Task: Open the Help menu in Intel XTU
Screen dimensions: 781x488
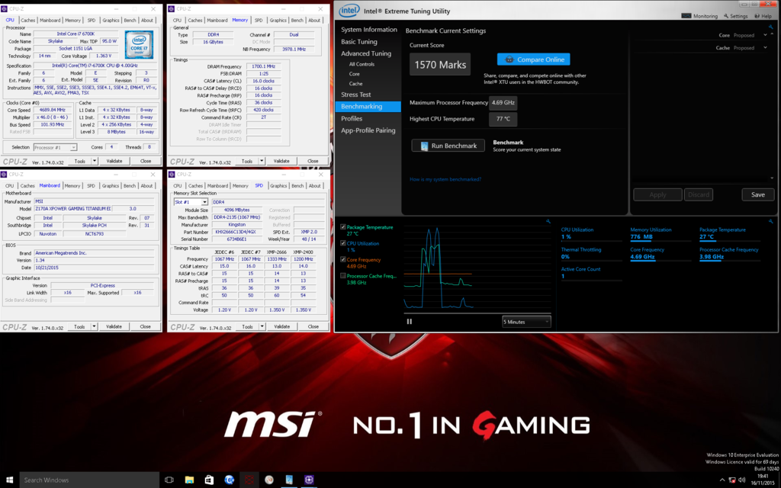Action: click(763, 16)
